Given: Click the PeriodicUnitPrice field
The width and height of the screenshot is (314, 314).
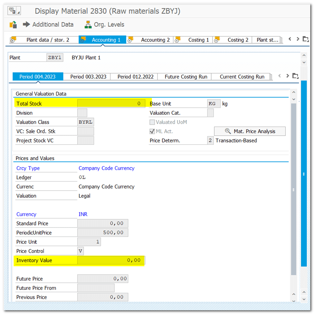Looking at the screenshot, I should pos(103,233).
